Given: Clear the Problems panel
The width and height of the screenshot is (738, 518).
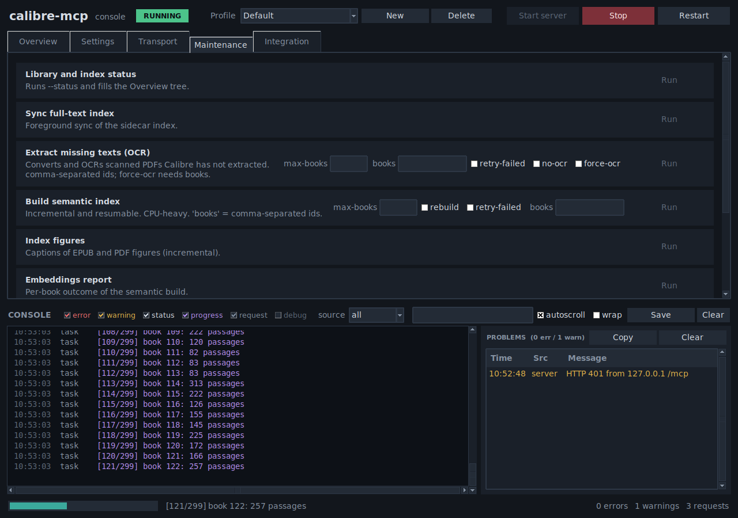Looking at the screenshot, I should 692,337.
